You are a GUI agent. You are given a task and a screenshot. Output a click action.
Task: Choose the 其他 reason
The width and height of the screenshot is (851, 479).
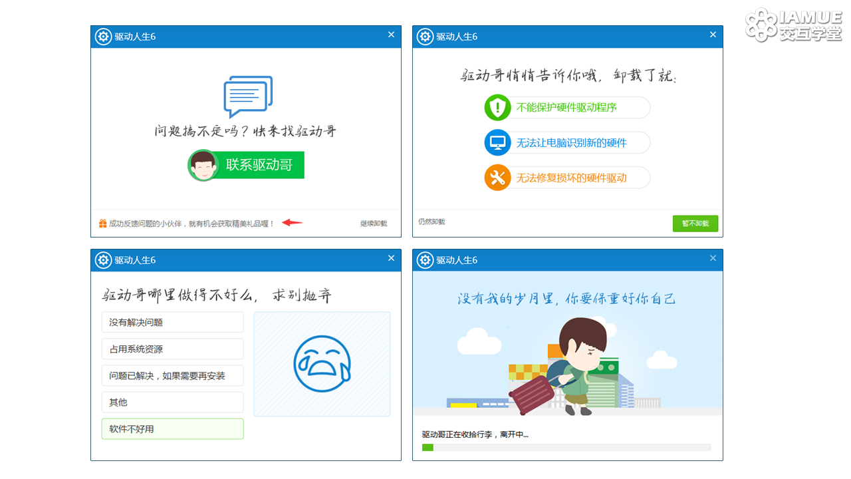coord(173,402)
